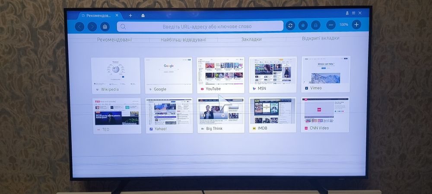The width and height of the screenshot is (432, 194).
Task: Click the 100% zoom level text
Action: click(343, 25)
